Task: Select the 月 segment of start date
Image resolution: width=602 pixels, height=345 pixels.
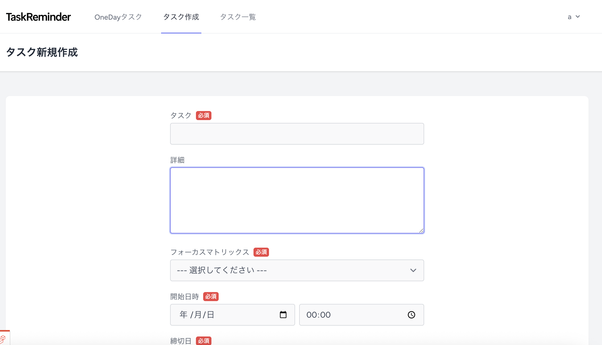Action: (x=198, y=315)
